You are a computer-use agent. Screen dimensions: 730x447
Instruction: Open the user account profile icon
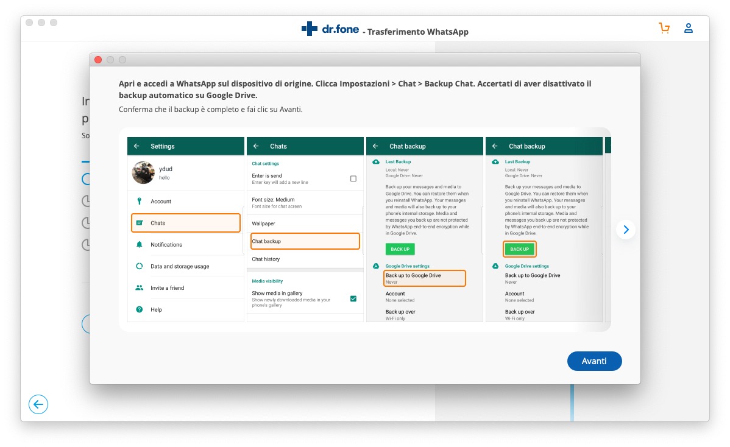click(x=689, y=28)
